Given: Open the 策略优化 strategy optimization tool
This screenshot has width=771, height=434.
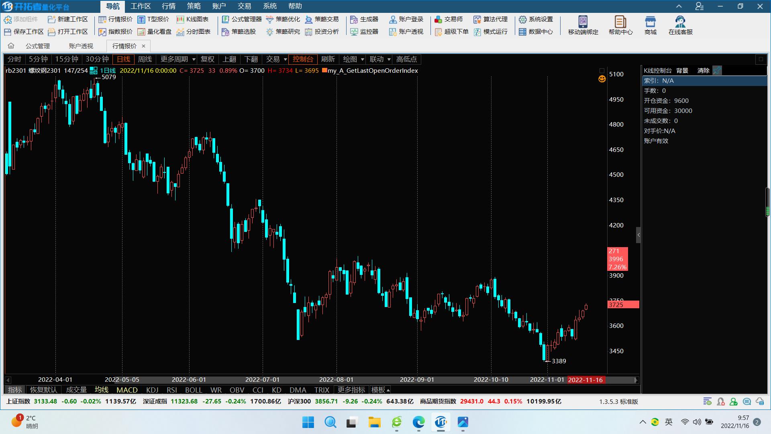Looking at the screenshot, I should coord(283,19).
